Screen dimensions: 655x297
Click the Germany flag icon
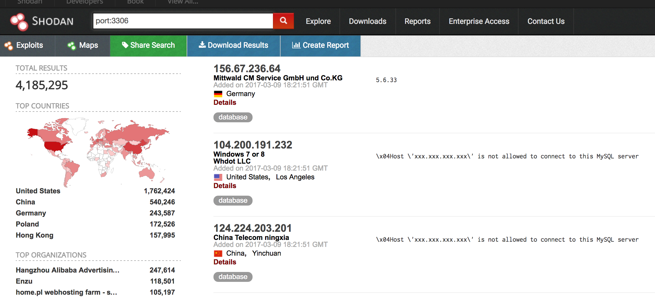(218, 94)
